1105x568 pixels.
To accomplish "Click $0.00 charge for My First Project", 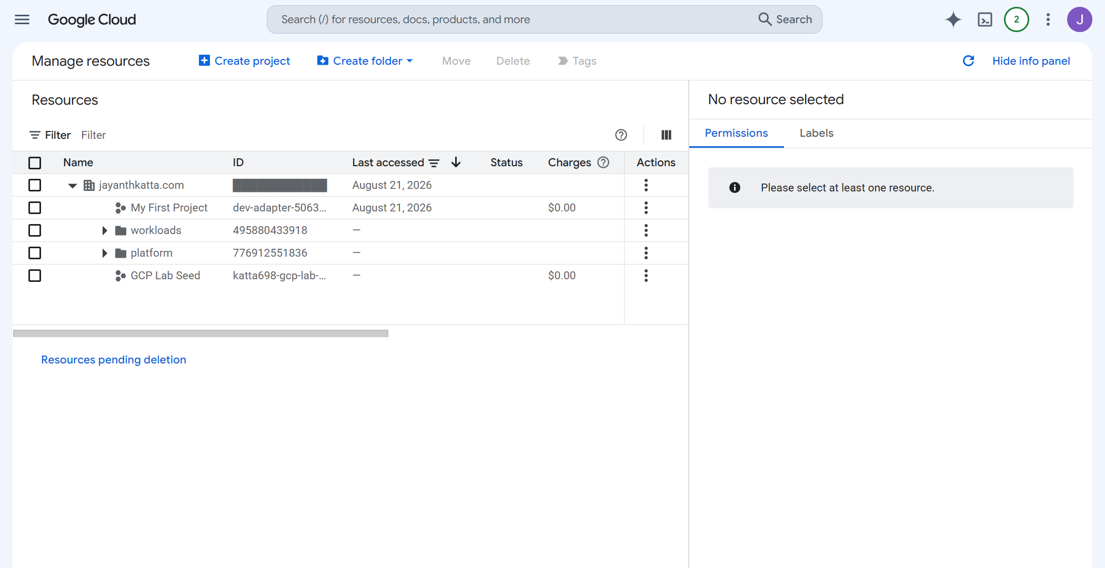I will click(x=561, y=208).
